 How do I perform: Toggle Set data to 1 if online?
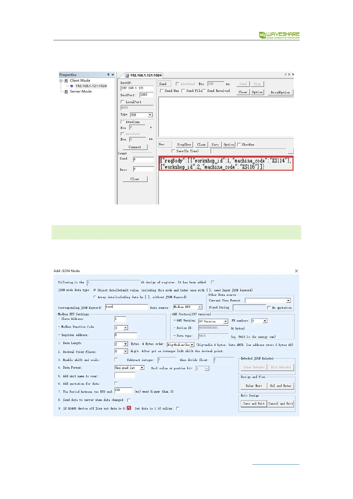click(x=178, y=408)
